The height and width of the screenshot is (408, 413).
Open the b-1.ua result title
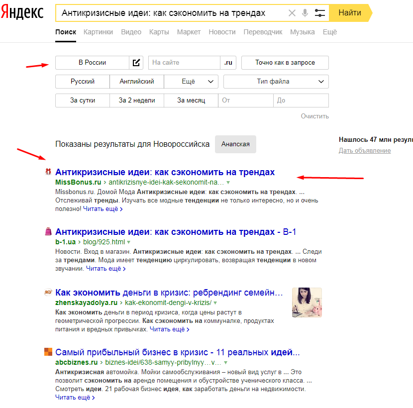point(176,232)
